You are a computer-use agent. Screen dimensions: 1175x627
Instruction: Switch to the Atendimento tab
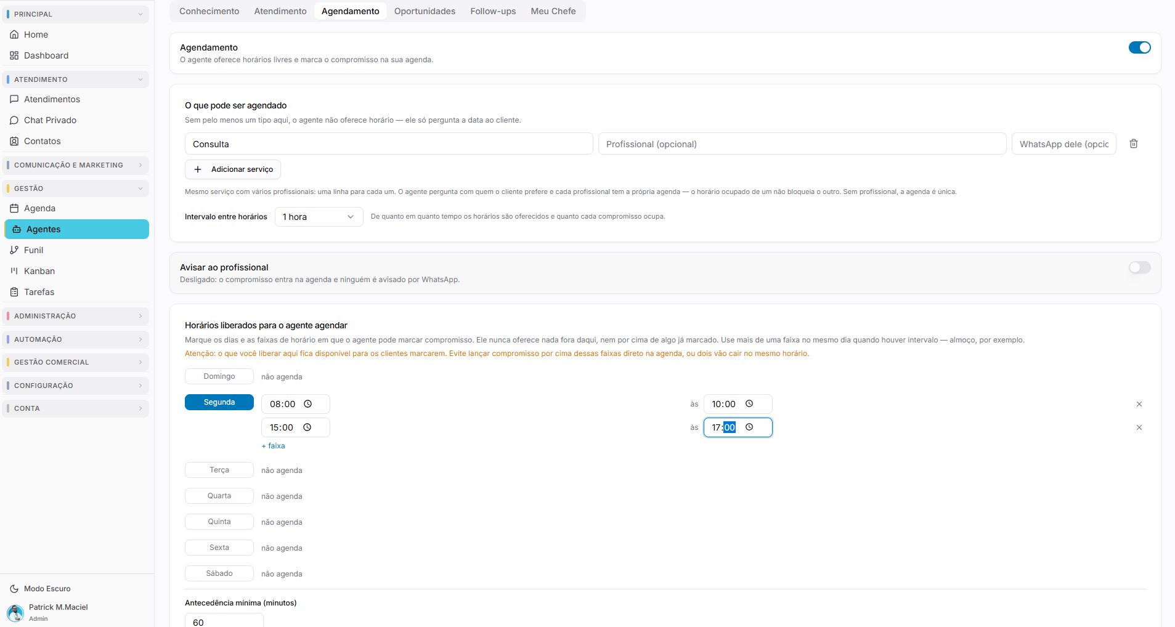(280, 11)
